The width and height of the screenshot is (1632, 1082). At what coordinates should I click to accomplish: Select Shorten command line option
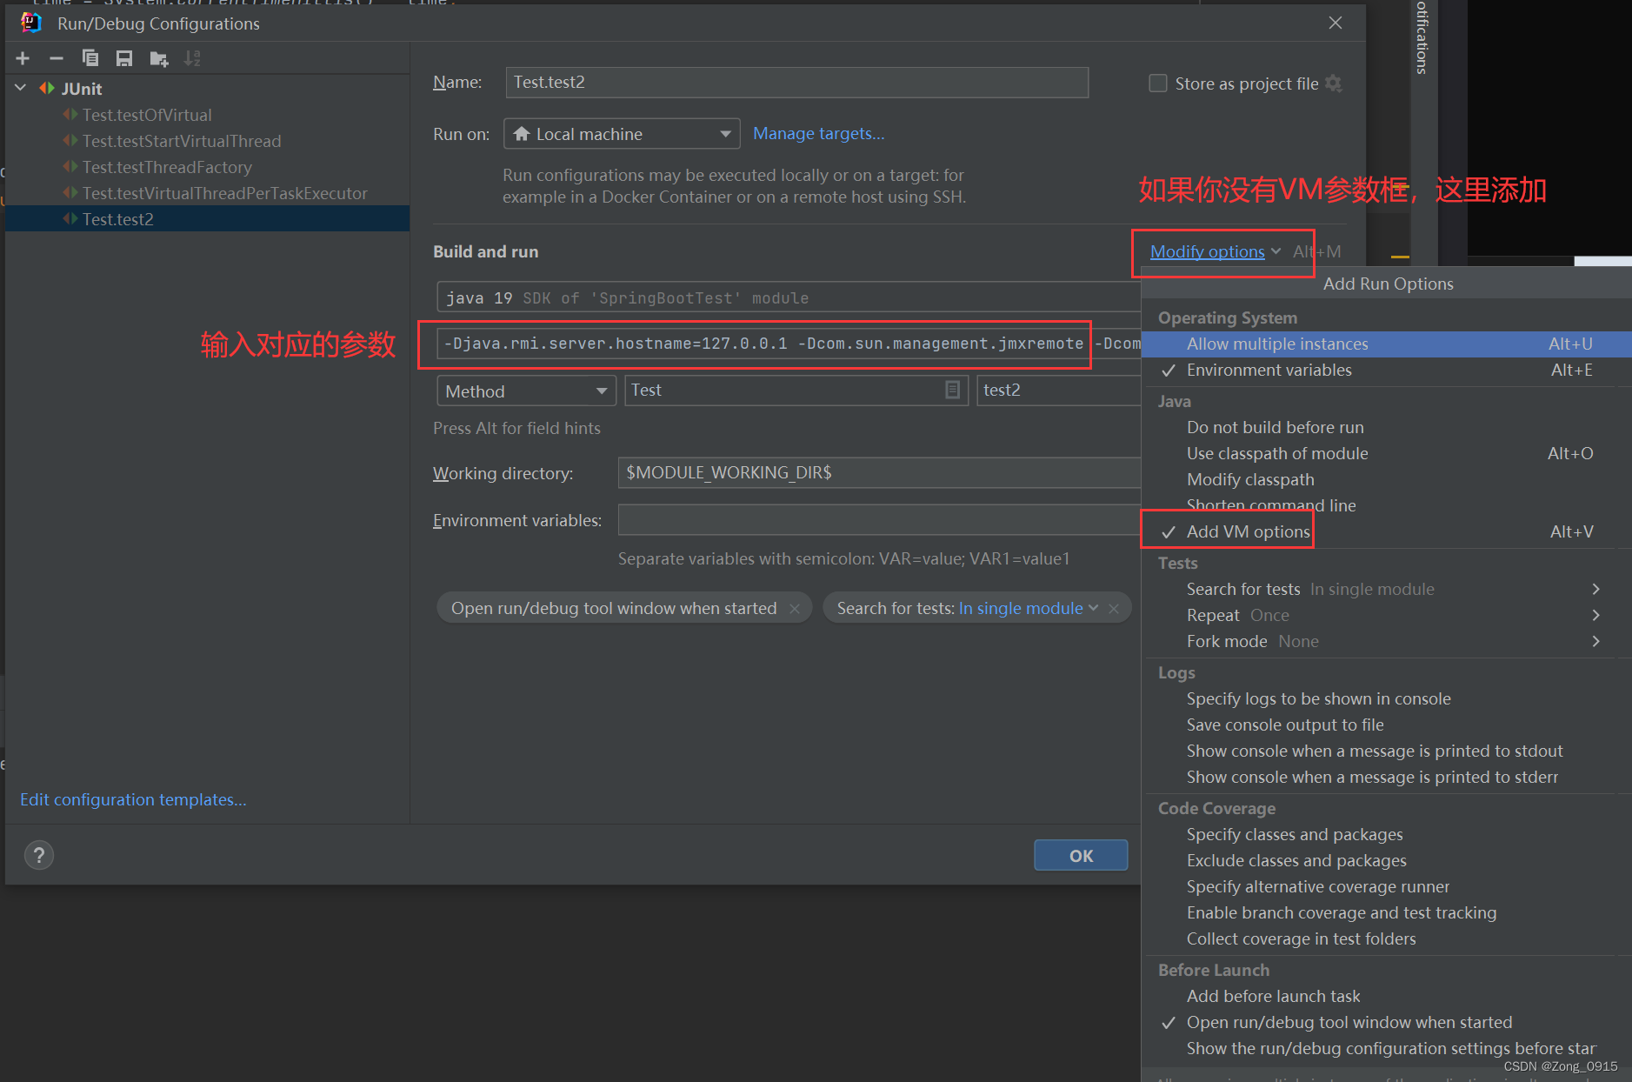1386,505
